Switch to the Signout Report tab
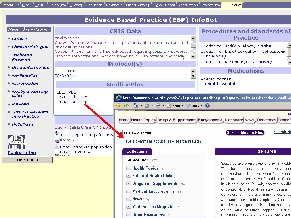The width and height of the screenshot is (291, 218). coord(164,5)
